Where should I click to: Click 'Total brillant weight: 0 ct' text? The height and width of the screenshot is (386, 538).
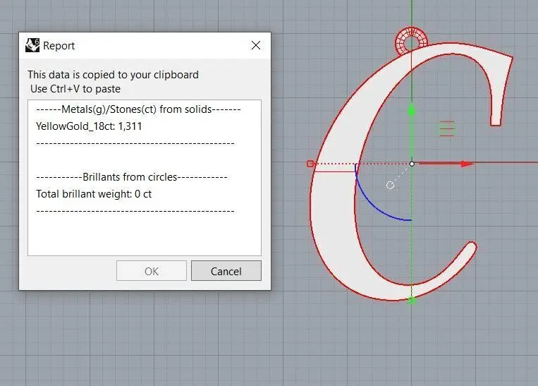coord(94,194)
